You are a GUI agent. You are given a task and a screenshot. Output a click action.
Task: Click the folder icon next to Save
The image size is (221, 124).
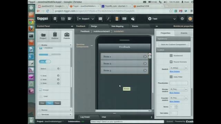[69, 19]
